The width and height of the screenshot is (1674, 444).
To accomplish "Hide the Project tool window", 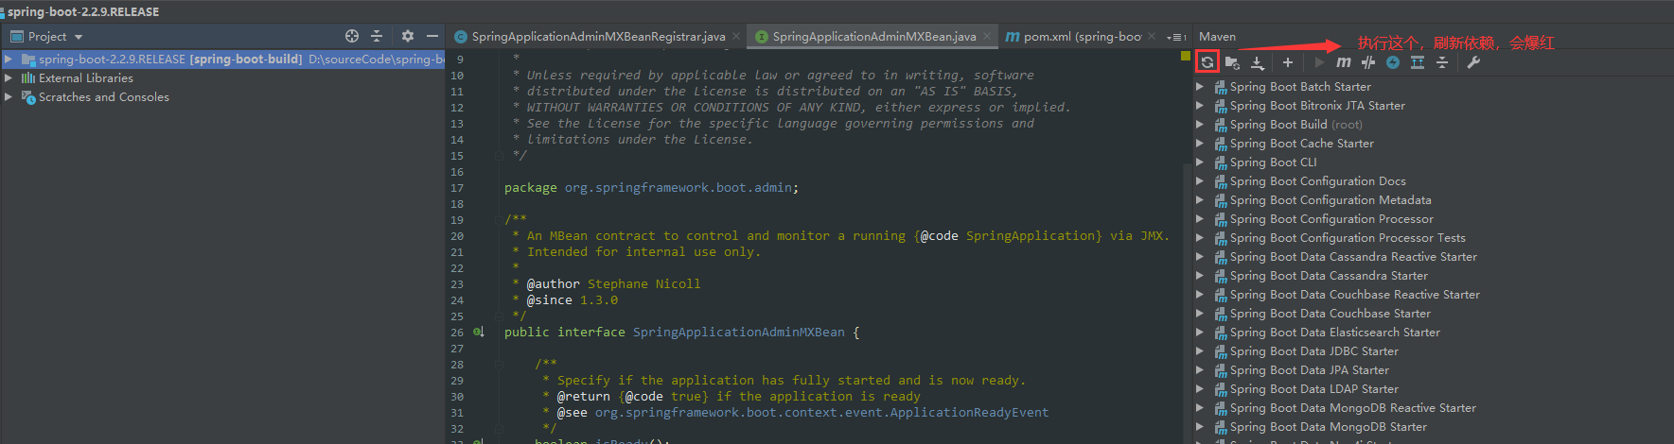I will tap(432, 36).
